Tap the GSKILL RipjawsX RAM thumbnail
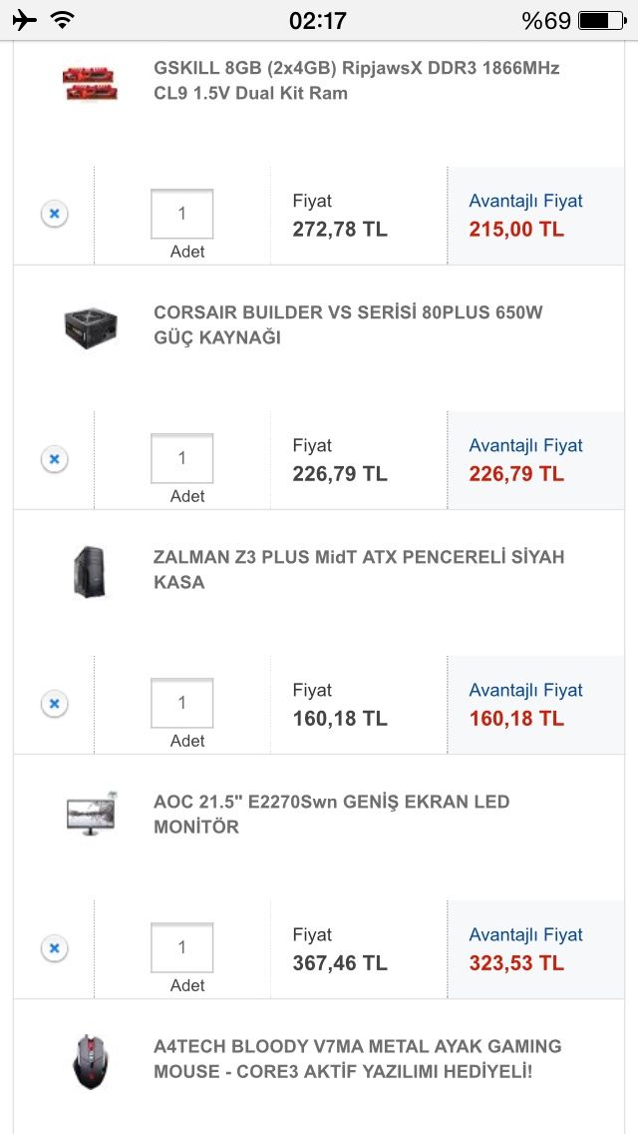 [x=91, y=82]
